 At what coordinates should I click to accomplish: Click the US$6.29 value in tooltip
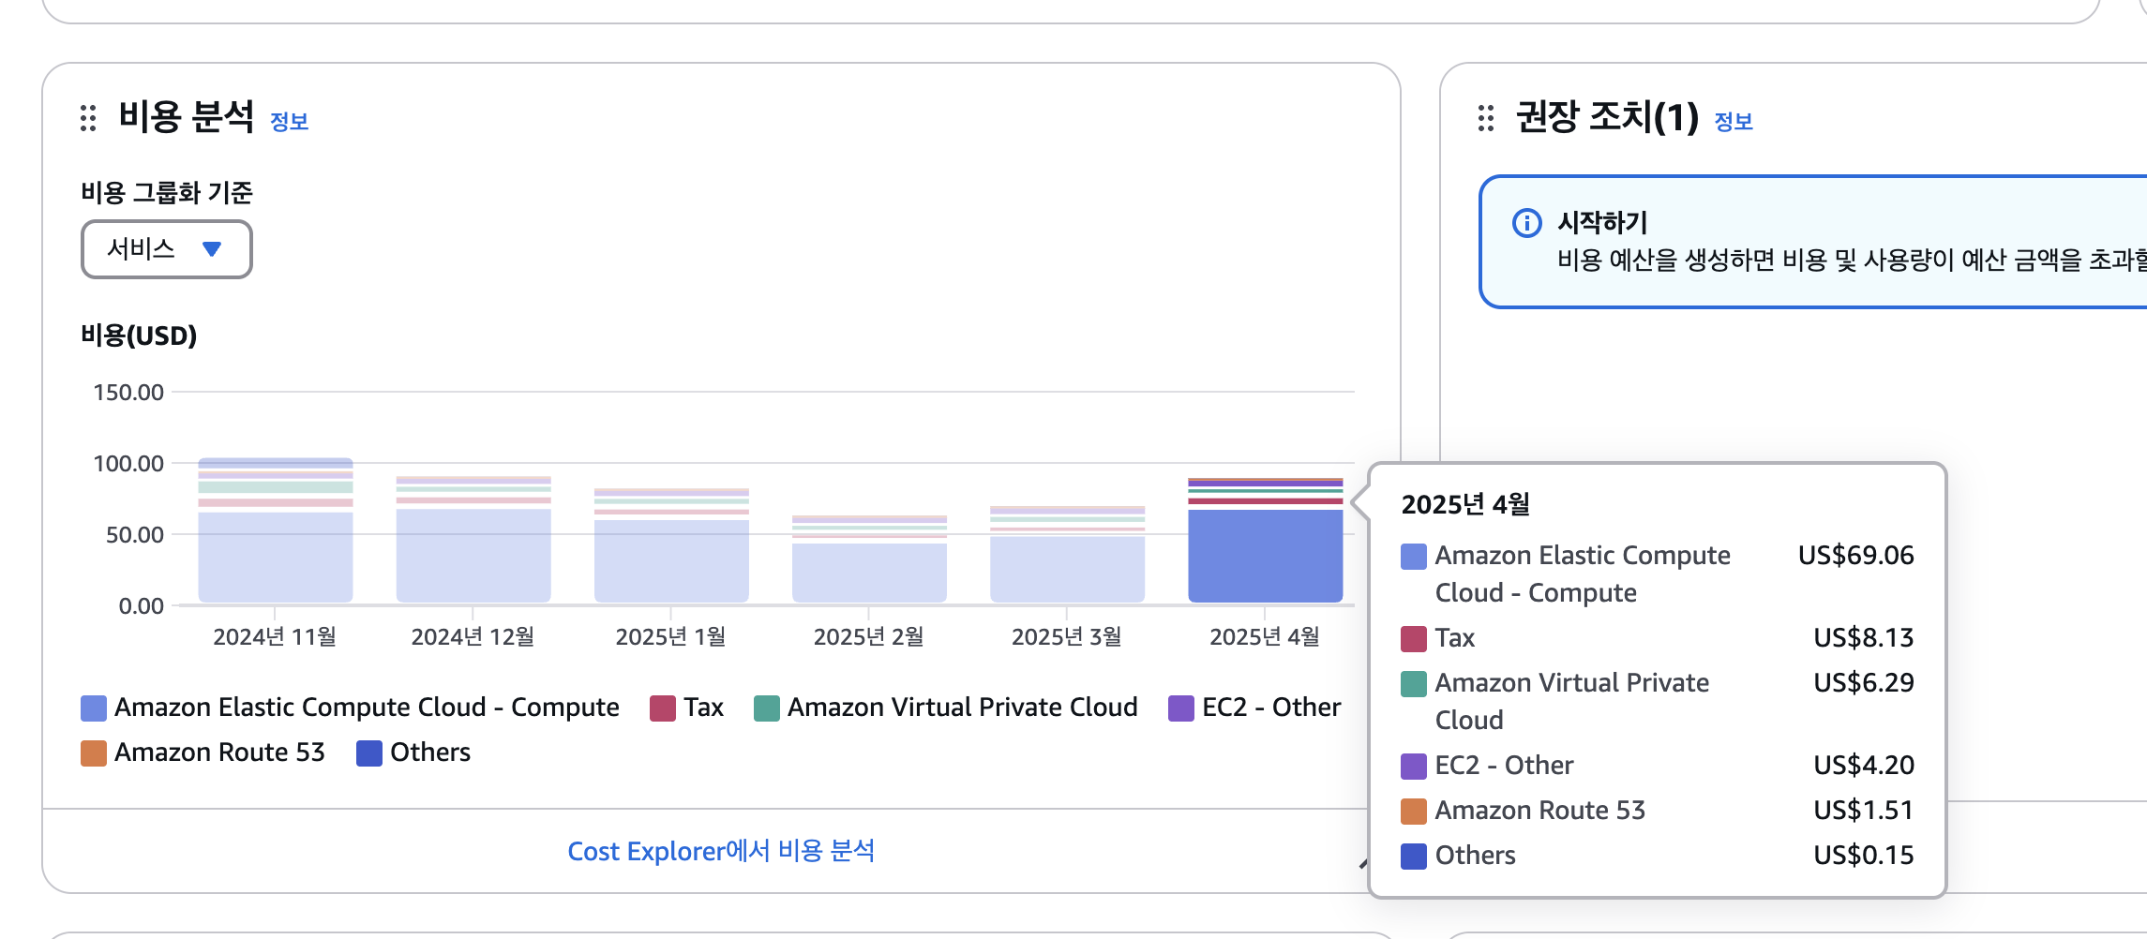(x=1863, y=683)
